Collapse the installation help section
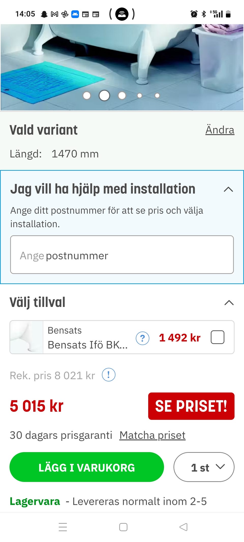Screen dimensions: 244x542 pos(228,189)
